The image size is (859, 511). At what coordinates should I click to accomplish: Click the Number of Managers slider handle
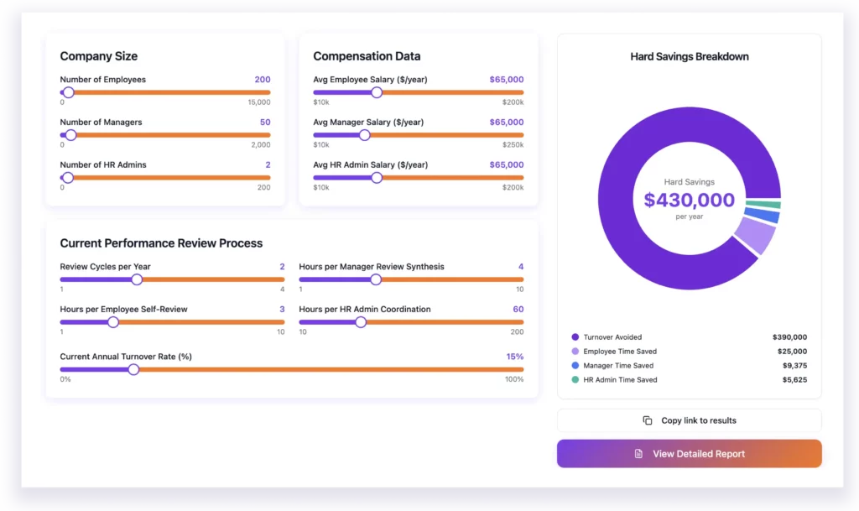pyautogui.click(x=70, y=135)
